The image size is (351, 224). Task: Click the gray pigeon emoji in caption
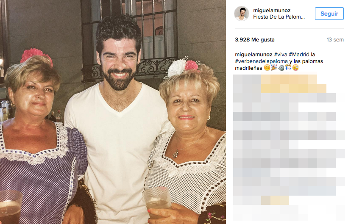[281, 67]
